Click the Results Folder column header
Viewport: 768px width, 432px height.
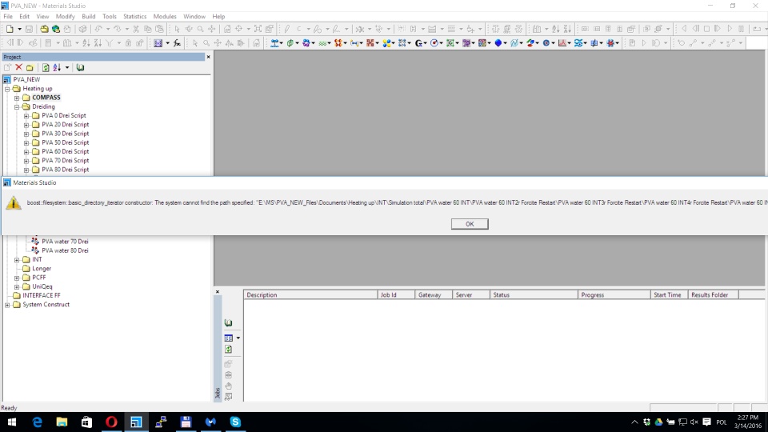pos(713,295)
